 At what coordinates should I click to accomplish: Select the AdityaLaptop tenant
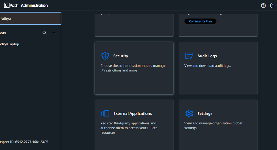click(10, 44)
